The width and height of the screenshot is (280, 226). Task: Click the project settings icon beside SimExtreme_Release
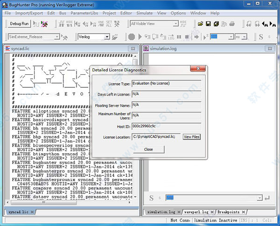tap(64, 37)
